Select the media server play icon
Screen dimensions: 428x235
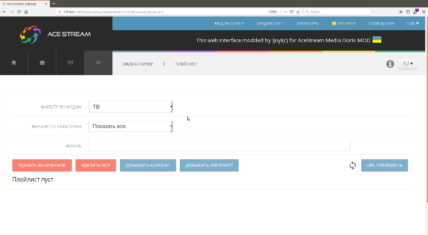tap(98, 63)
